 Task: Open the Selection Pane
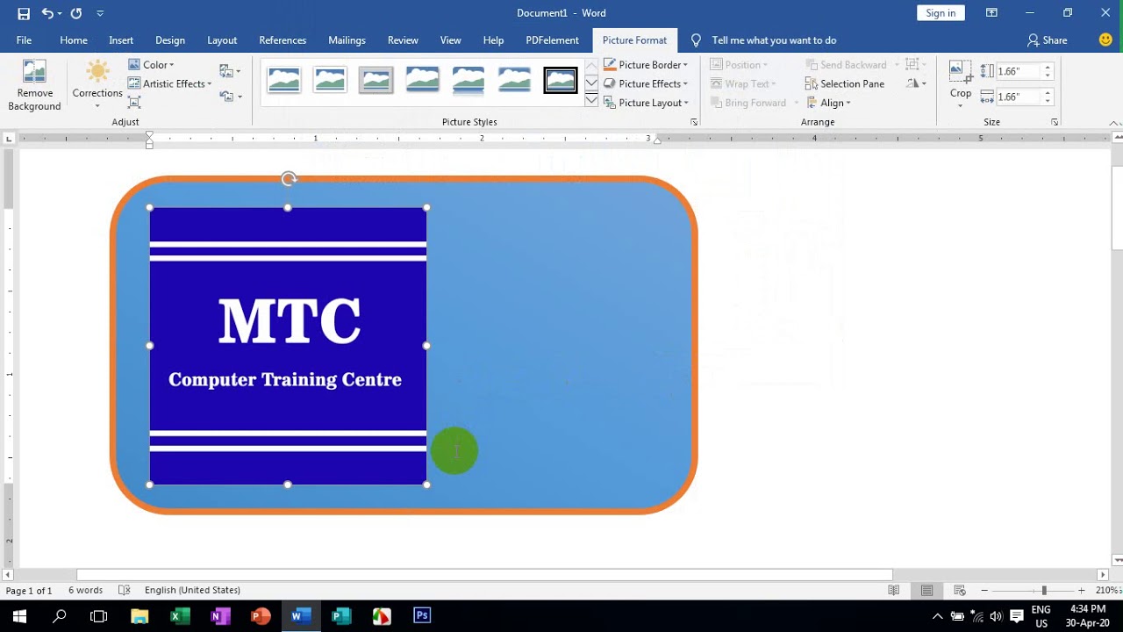pos(844,83)
